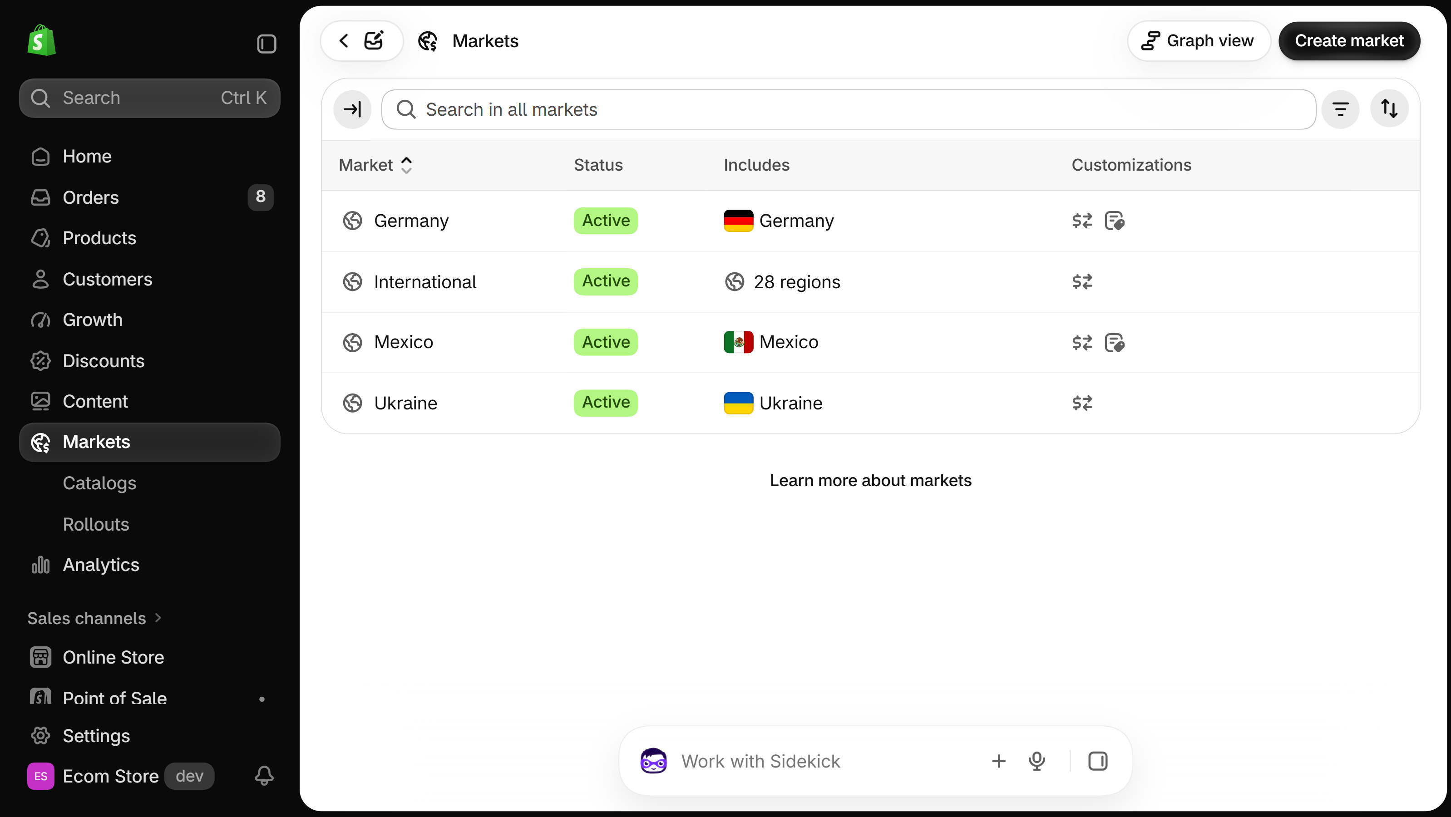Open the Ukraine market row
1451x817 pixels.
tap(871, 403)
